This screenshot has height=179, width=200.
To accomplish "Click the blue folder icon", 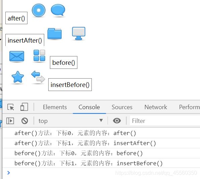I will pos(55,34).
